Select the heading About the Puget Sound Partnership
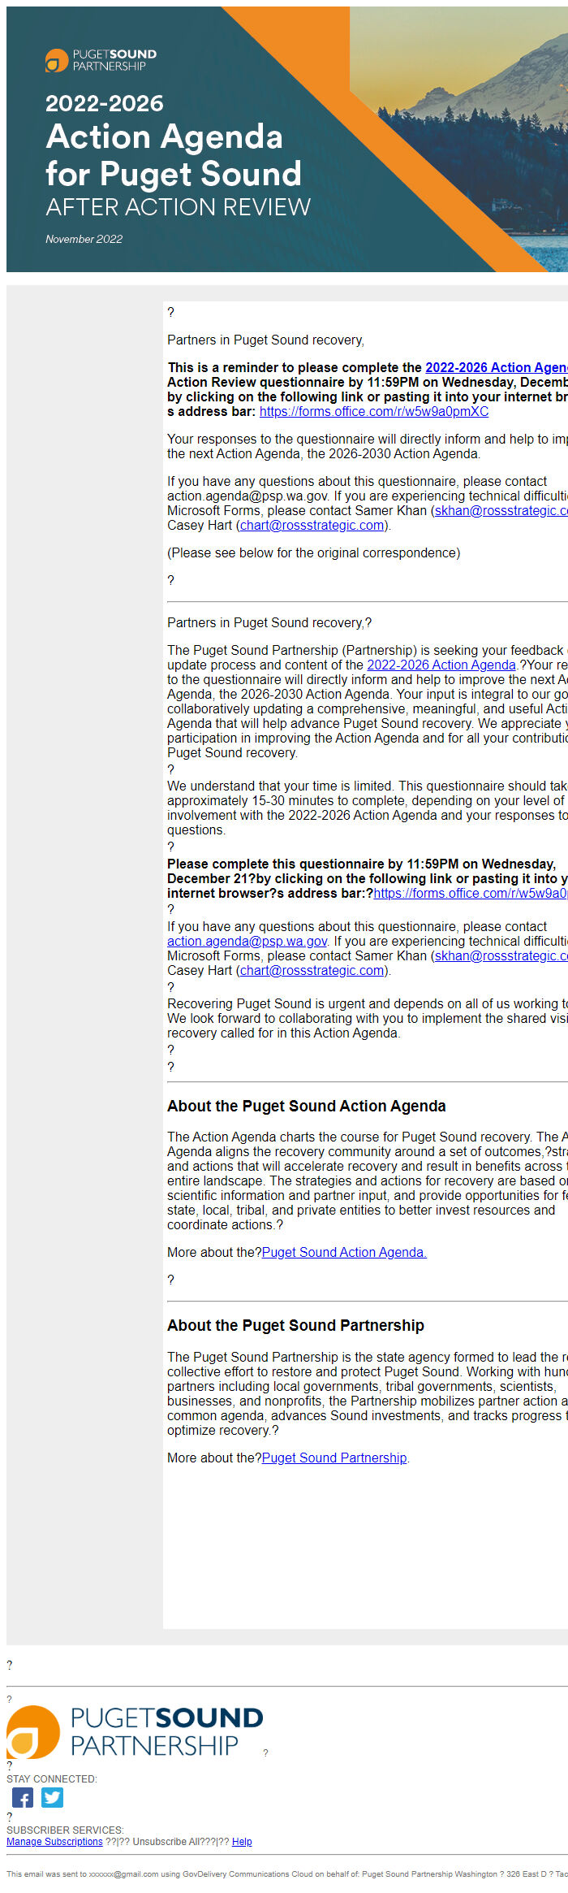 point(295,1325)
